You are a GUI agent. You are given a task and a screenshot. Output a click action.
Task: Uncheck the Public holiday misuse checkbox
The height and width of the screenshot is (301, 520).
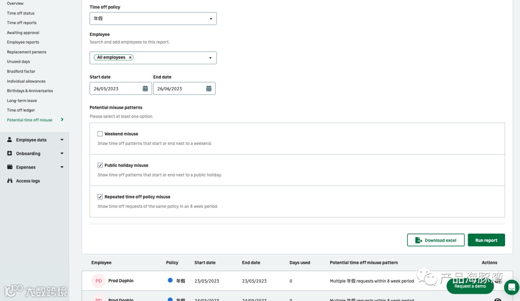pyautogui.click(x=100, y=165)
